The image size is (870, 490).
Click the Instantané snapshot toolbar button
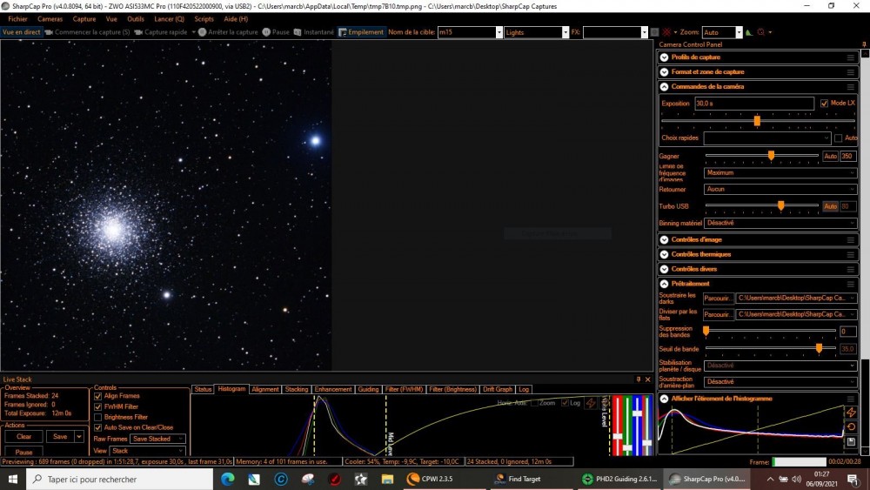[x=313, y=32]
